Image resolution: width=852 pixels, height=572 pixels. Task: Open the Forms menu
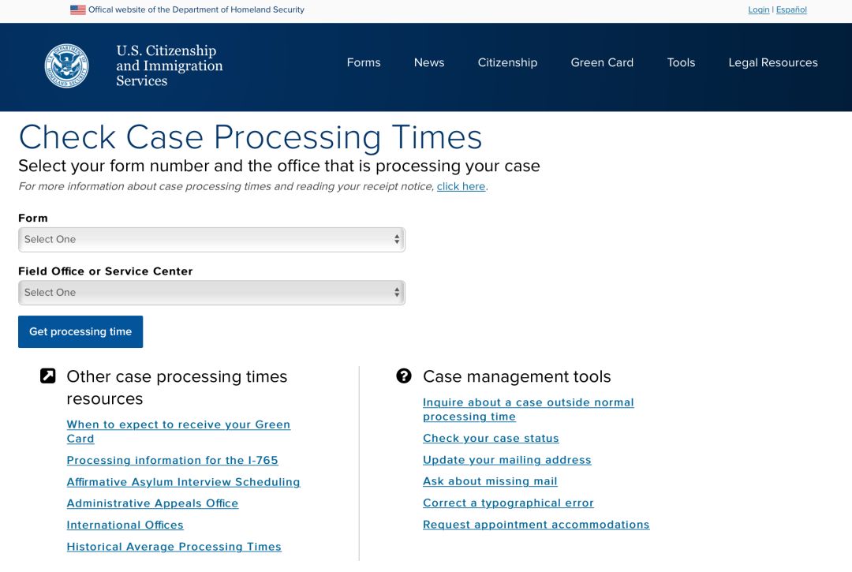[364, 63]
